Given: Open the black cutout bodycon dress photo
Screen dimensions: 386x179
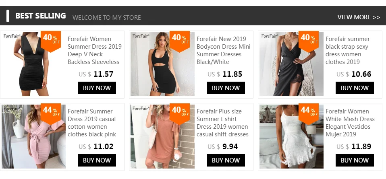Looking at the screenshot, I should pos(162,64).
